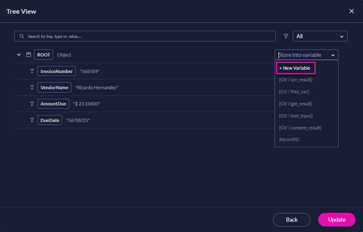Select the InvoiceNumber key label
The image size is (363, 232).
(57, 71)
